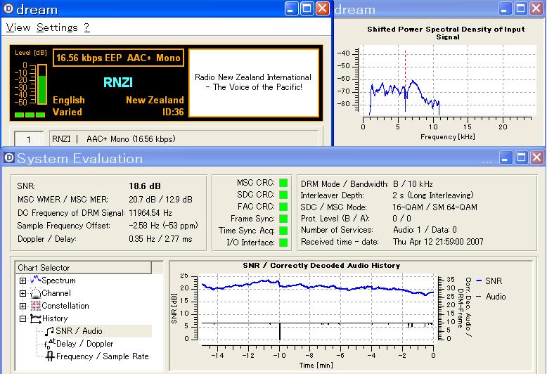
Task: Close the spectral density dream window
Action: tap(536, 8)
